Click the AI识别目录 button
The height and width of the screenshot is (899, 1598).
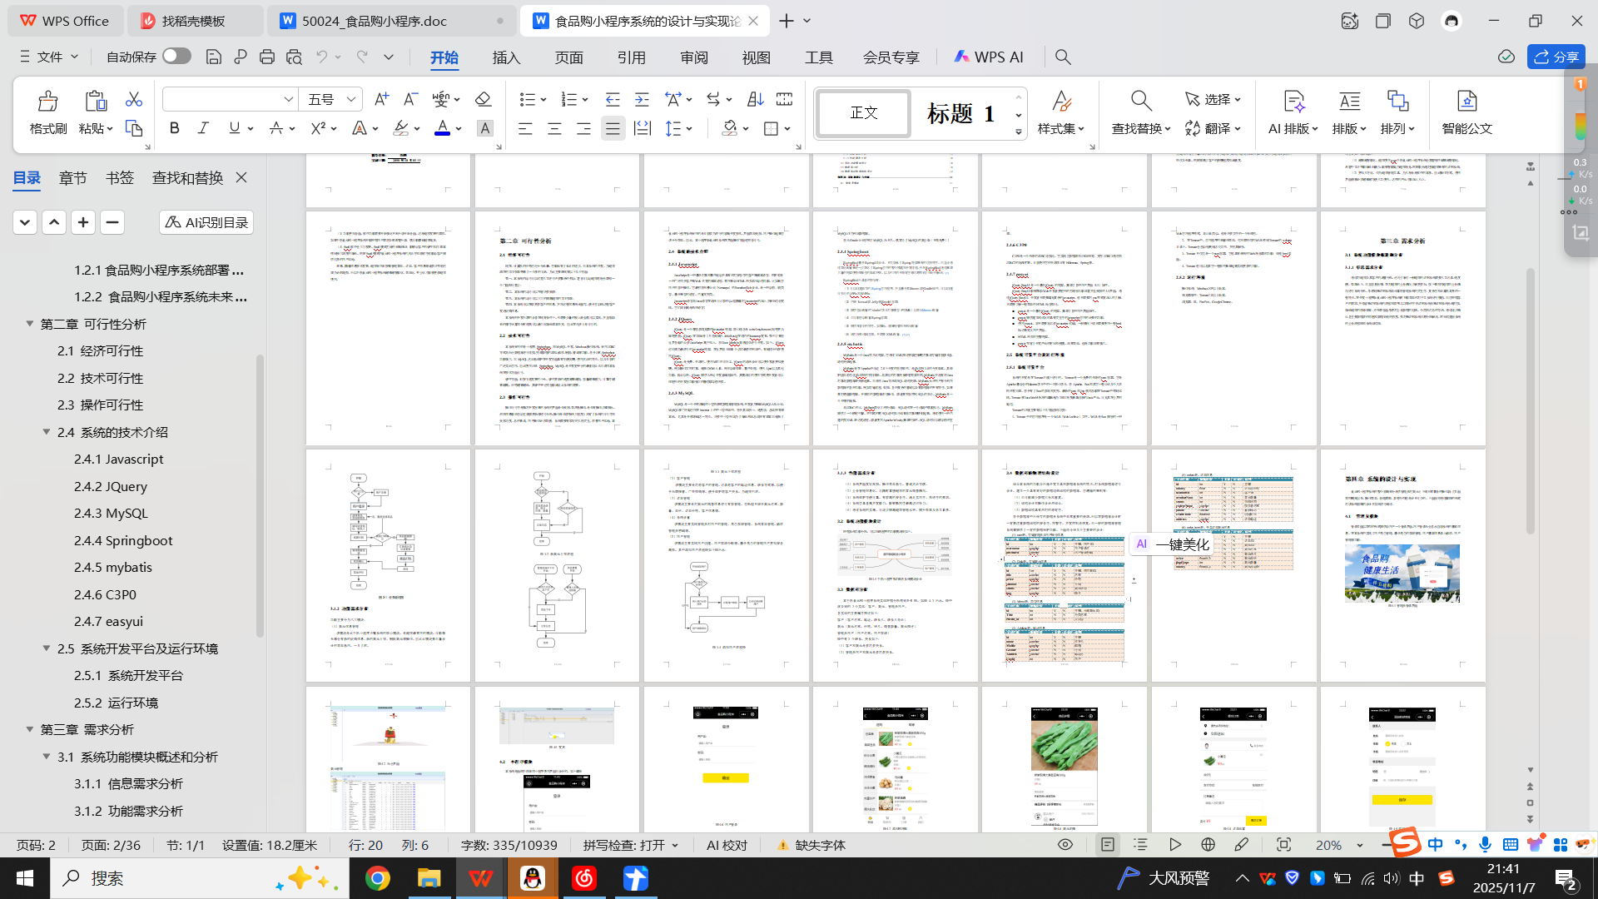(206, 222)
